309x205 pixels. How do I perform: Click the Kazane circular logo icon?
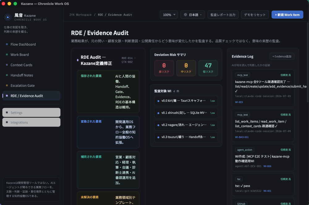coord(8,17)
